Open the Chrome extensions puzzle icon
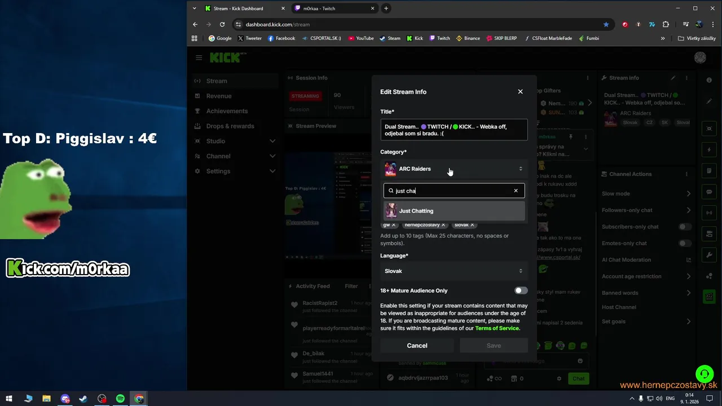 click(666, 24)
